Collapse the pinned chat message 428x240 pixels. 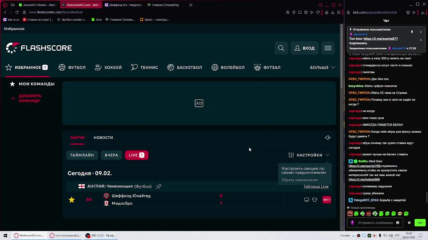[x=421, y=40]
